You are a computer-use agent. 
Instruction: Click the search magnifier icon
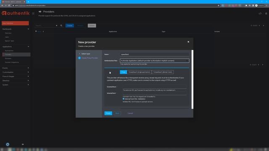pos(61,26)
